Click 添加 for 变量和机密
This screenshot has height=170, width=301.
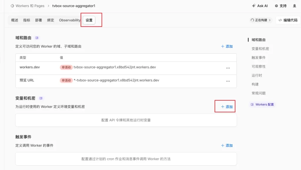click(227, 107)
